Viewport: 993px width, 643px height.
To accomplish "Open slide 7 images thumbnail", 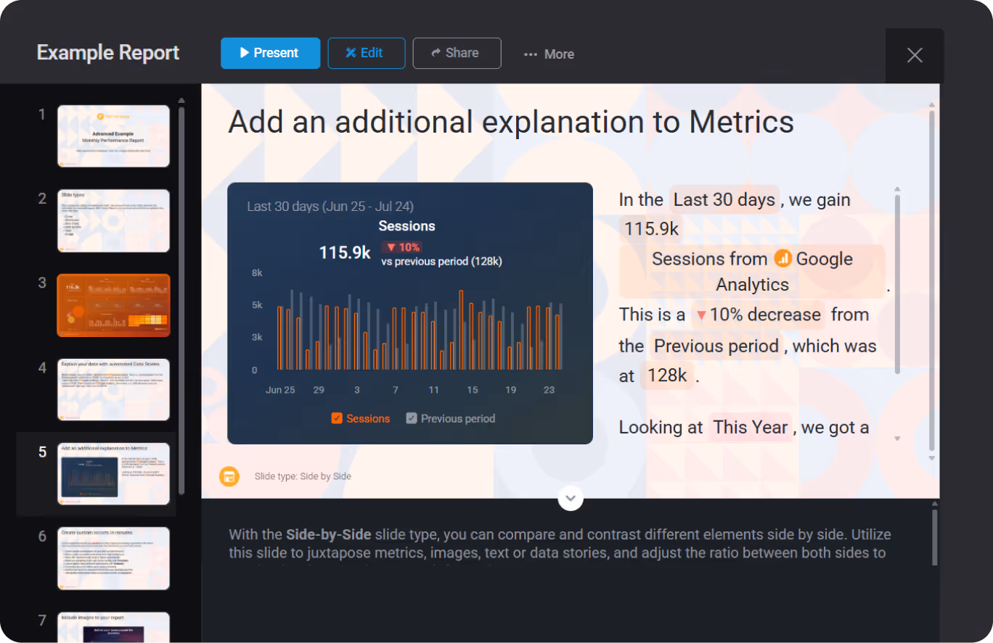I will click(x=113, y=627).
